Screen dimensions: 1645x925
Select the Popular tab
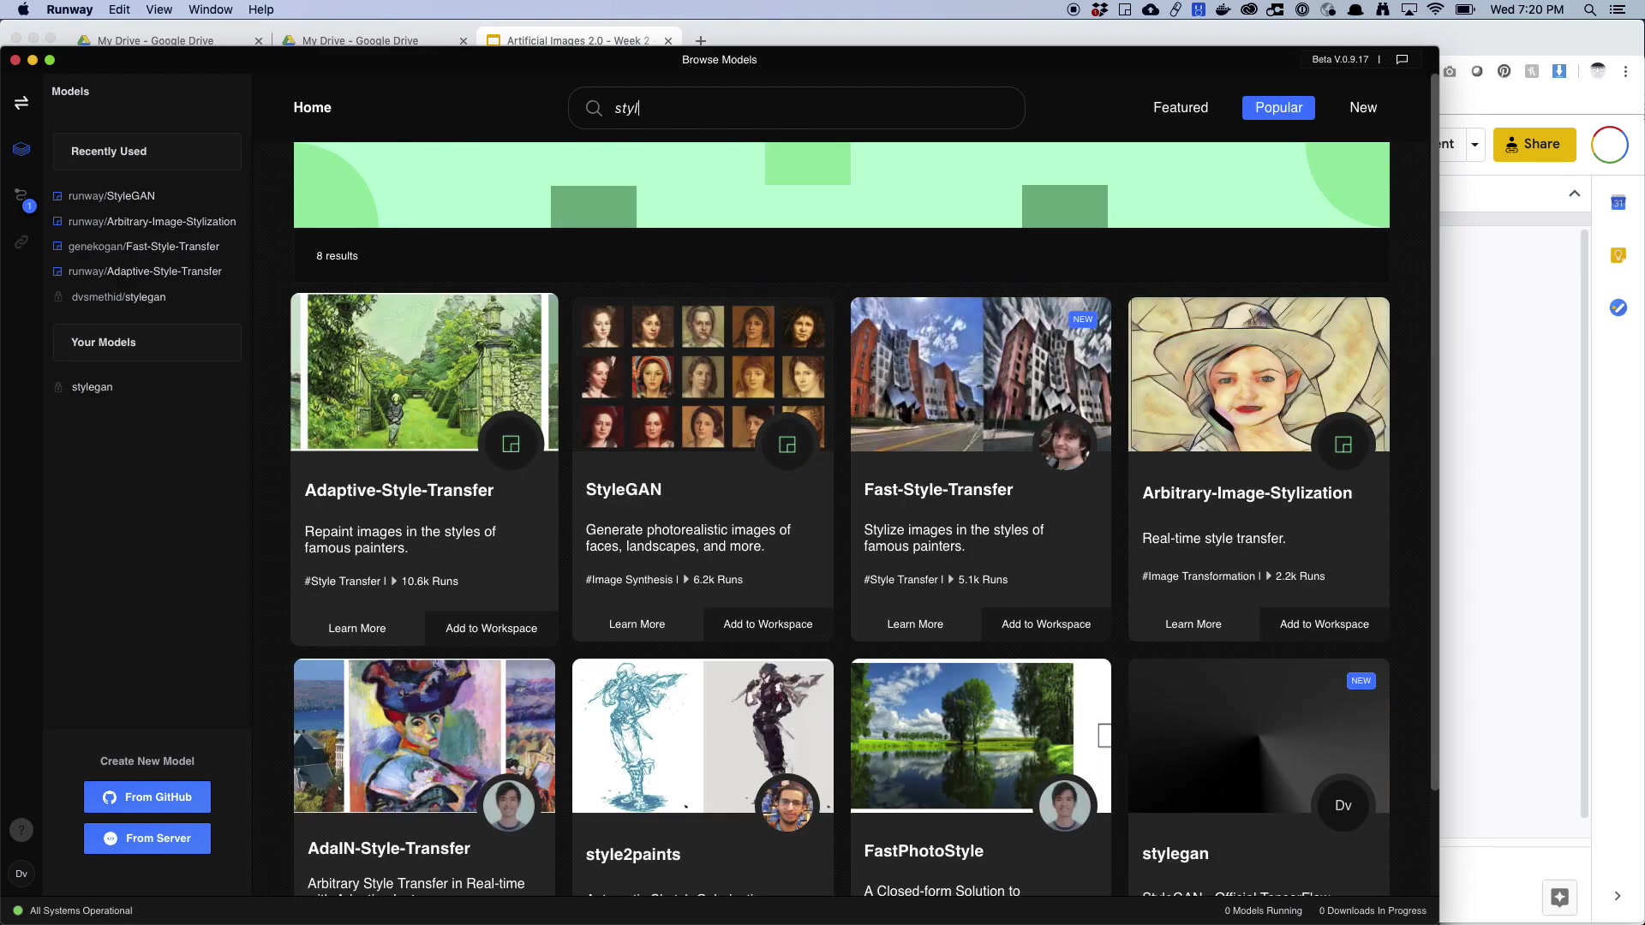(1278, 108)
